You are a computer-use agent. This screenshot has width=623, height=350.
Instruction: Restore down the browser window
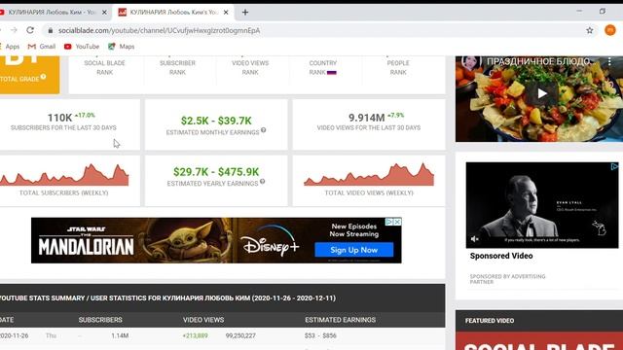[603, 12]
